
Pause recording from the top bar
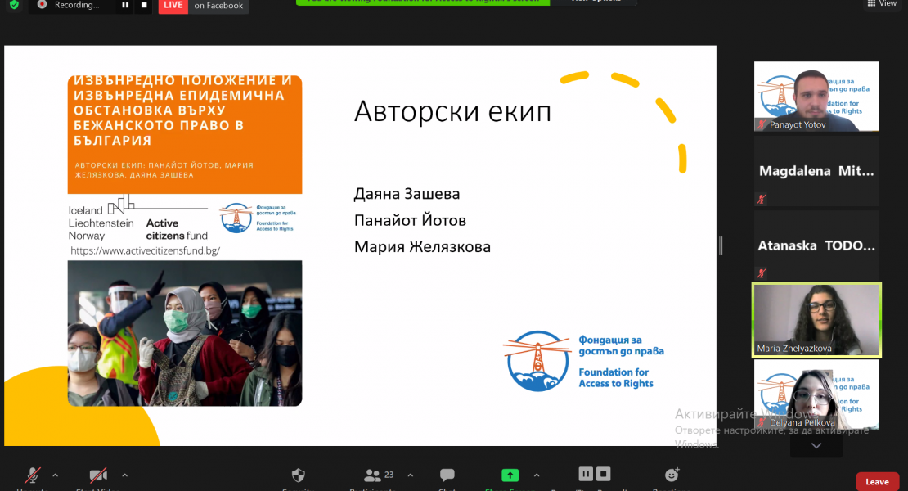tap(125, 5)
